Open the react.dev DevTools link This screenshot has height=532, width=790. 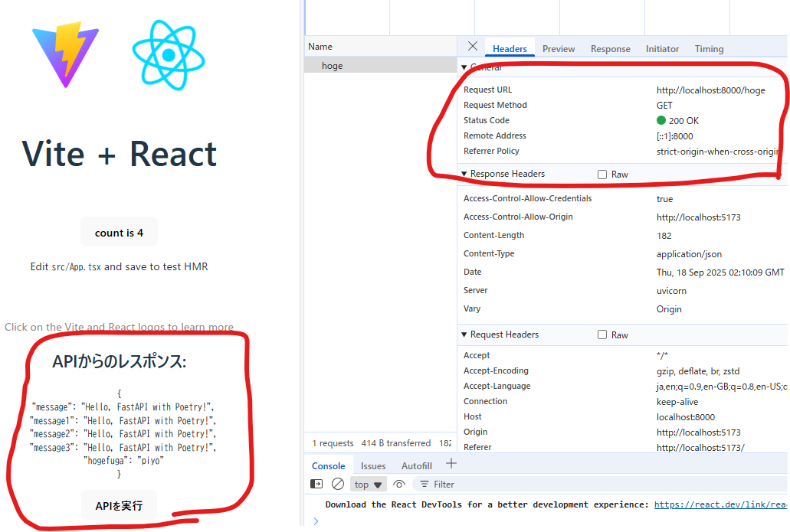click(x=720, y=504)
